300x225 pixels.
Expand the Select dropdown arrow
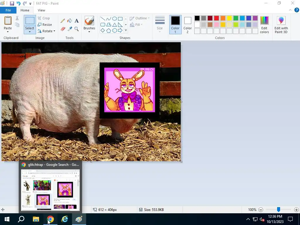(30, 32)
